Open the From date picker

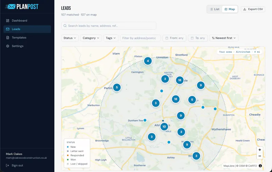(x=174, y=38)
